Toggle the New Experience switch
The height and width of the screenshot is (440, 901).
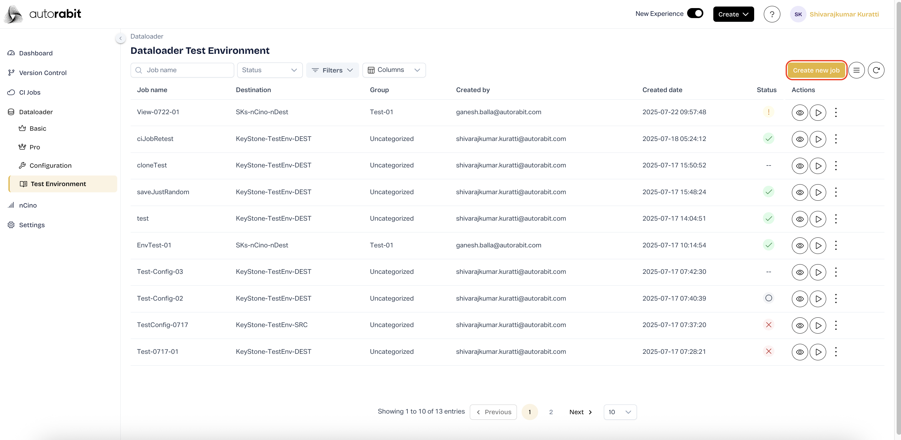(695, 14)
